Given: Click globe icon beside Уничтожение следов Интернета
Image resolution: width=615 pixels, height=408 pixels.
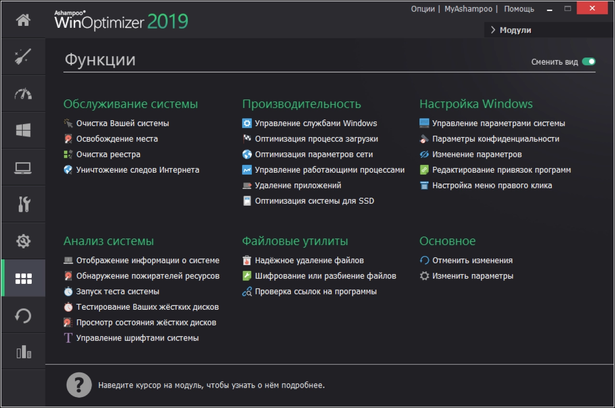Looking at the screenshot, I should click(x=68, y=170).
